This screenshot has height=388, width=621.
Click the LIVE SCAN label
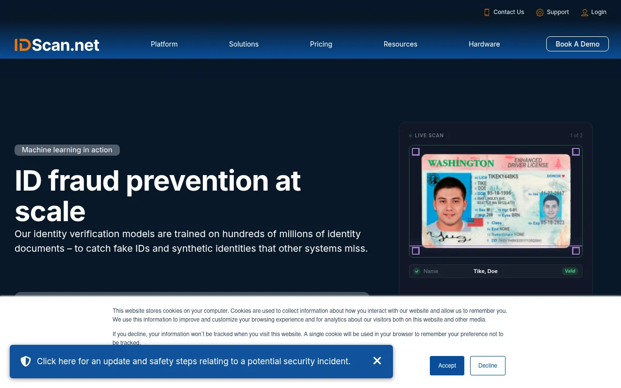[x=429, y=135]
